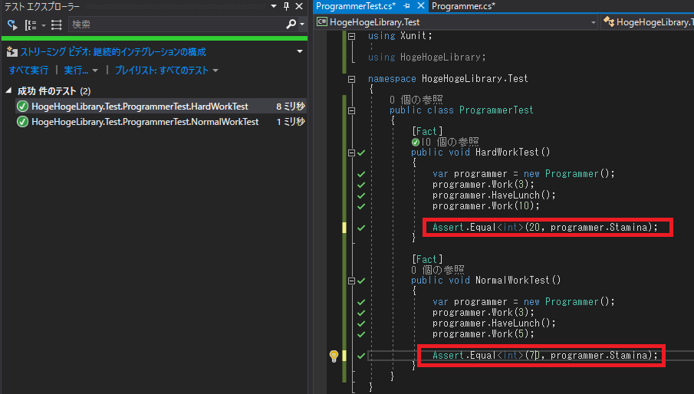Screen dimensions: 694x394
Task: Click the coverage checkmark beside NormalWorkTest declaration
Action: [362, 281]
